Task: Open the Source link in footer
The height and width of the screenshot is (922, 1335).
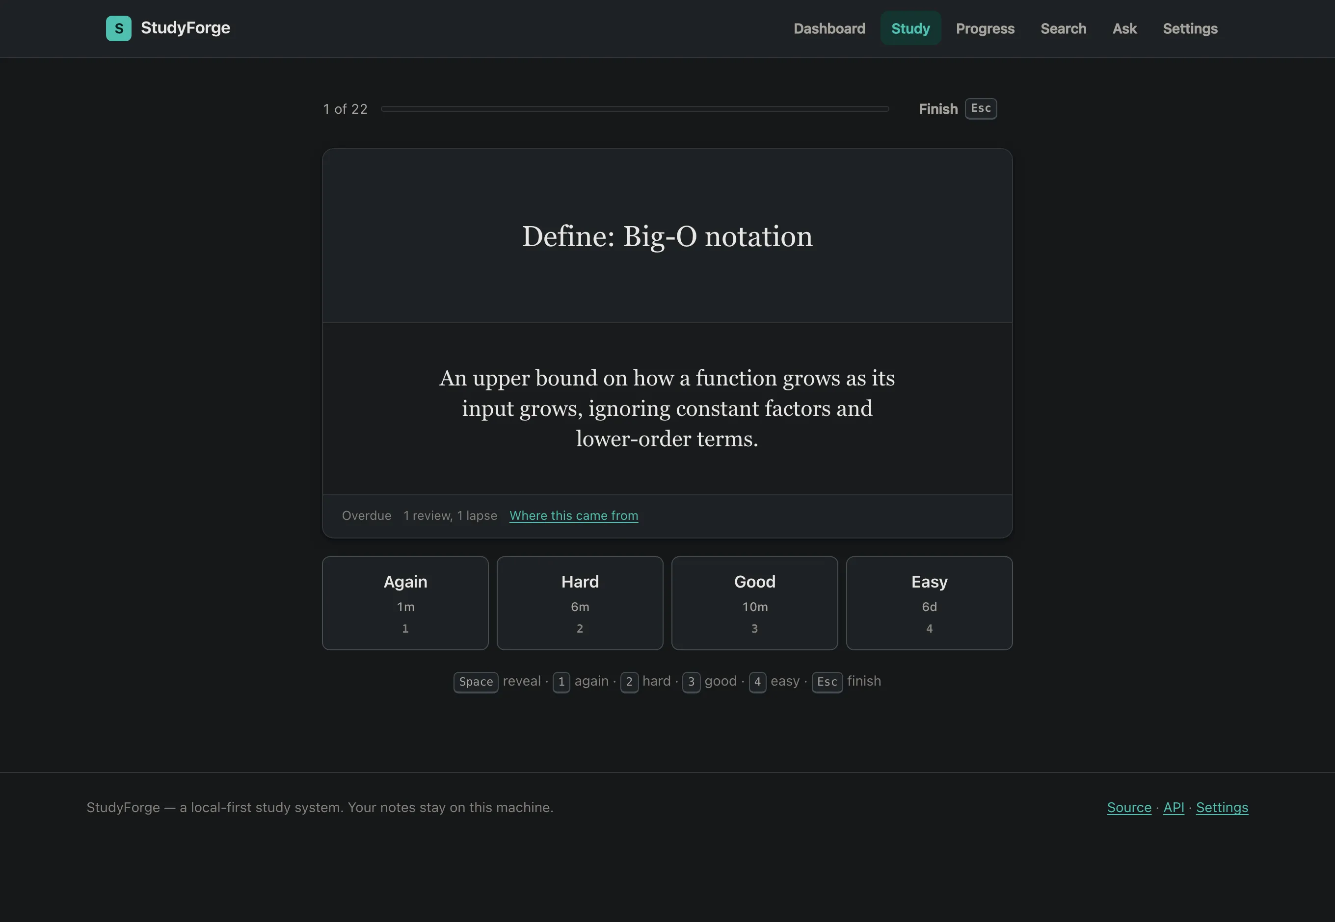Action: (1129, 807)
